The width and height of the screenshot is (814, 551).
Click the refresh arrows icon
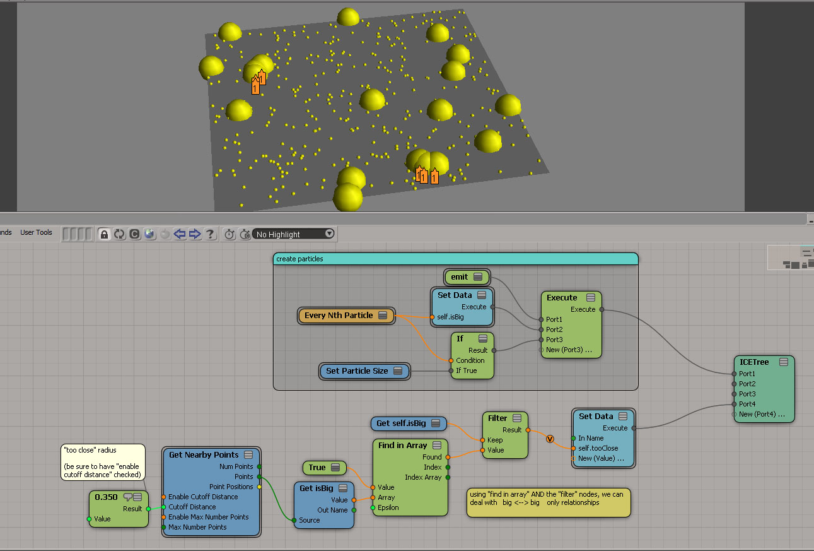[x=120, y=234]
